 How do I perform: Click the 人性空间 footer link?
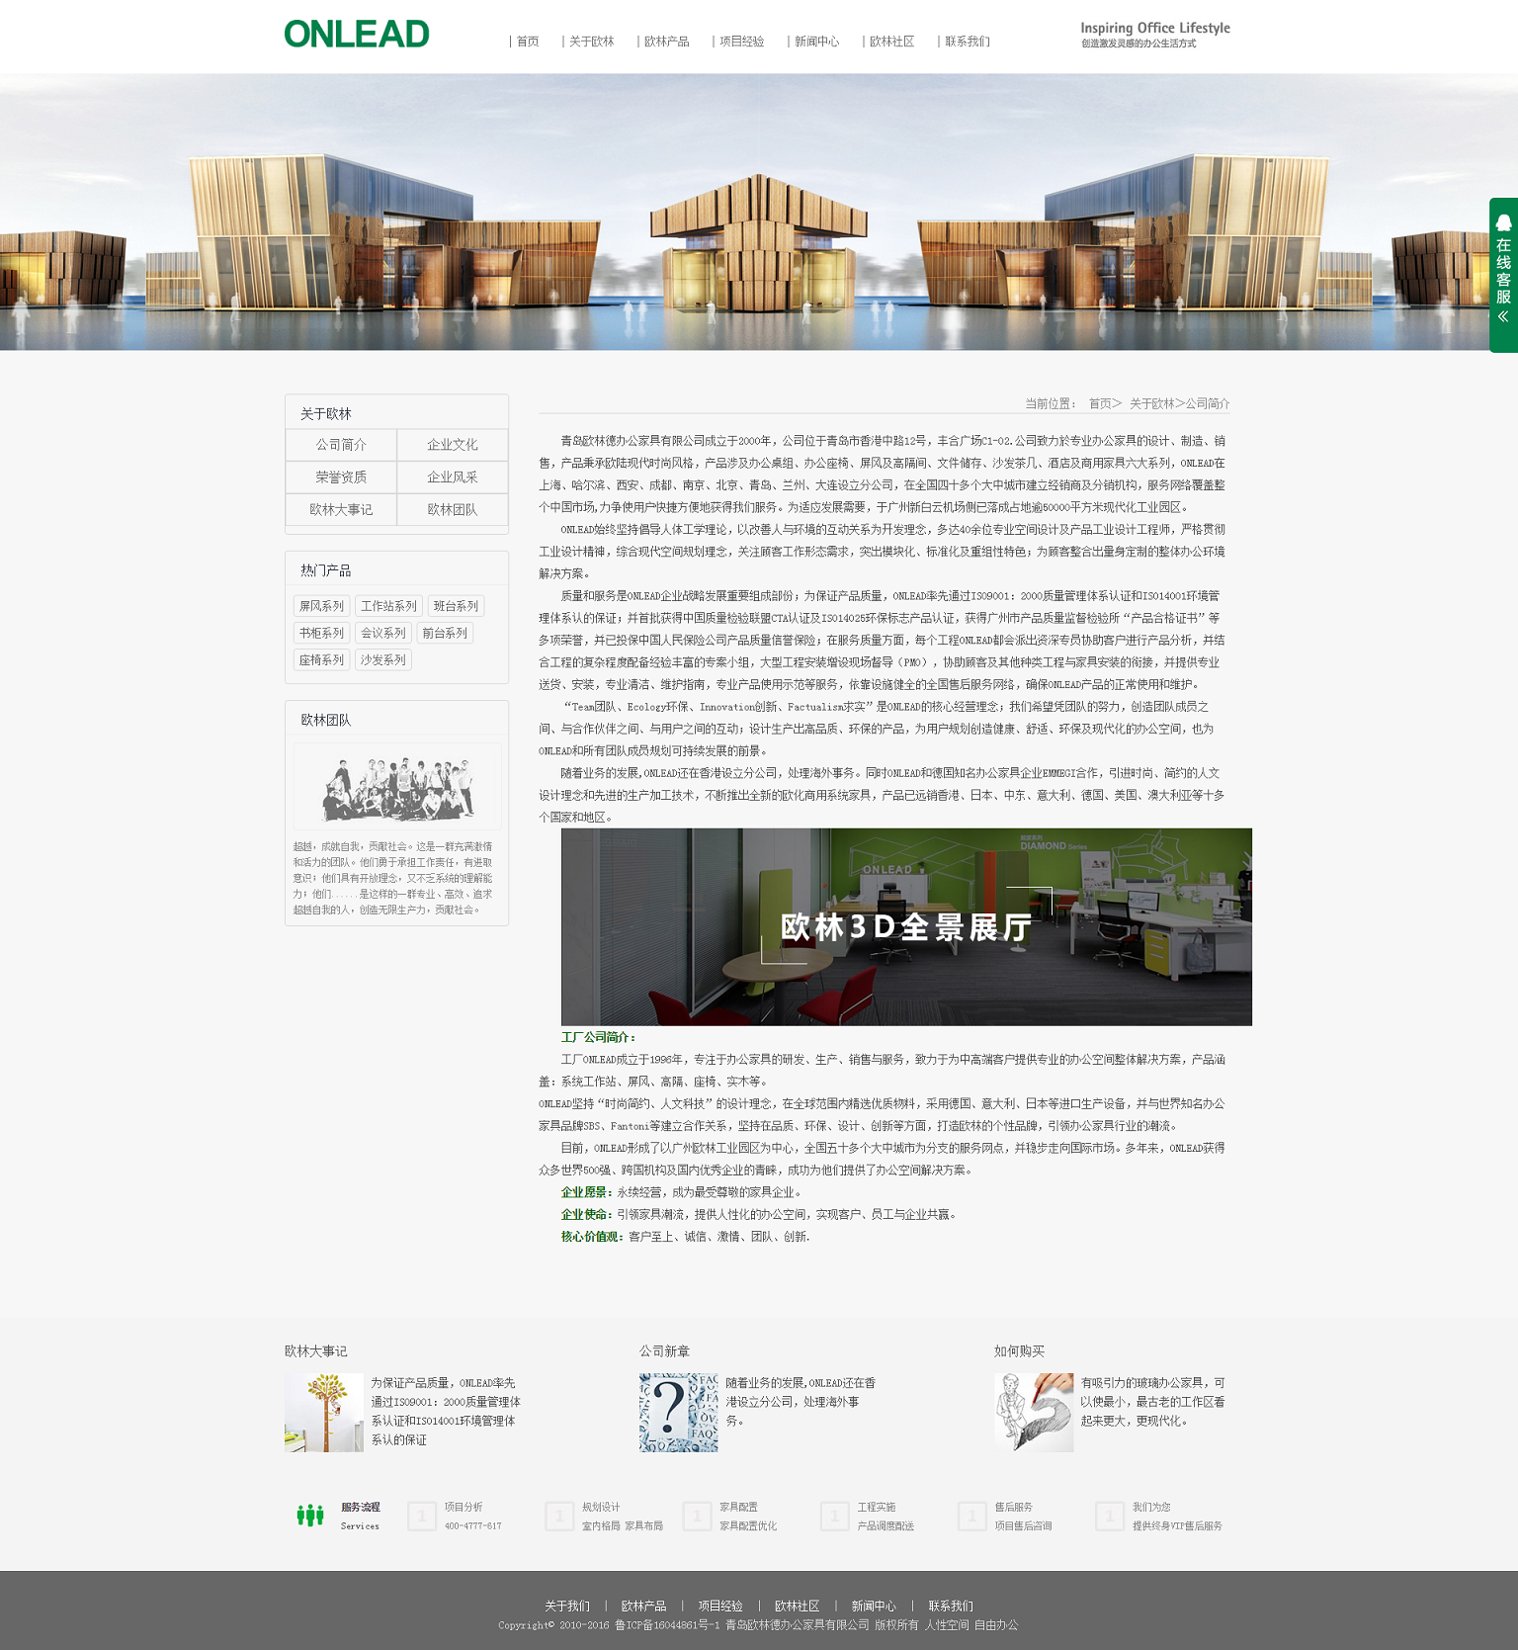(947, 1625)
